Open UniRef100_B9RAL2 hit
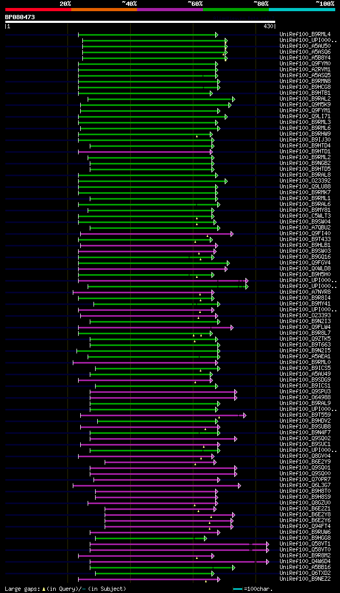 point(305,98)
